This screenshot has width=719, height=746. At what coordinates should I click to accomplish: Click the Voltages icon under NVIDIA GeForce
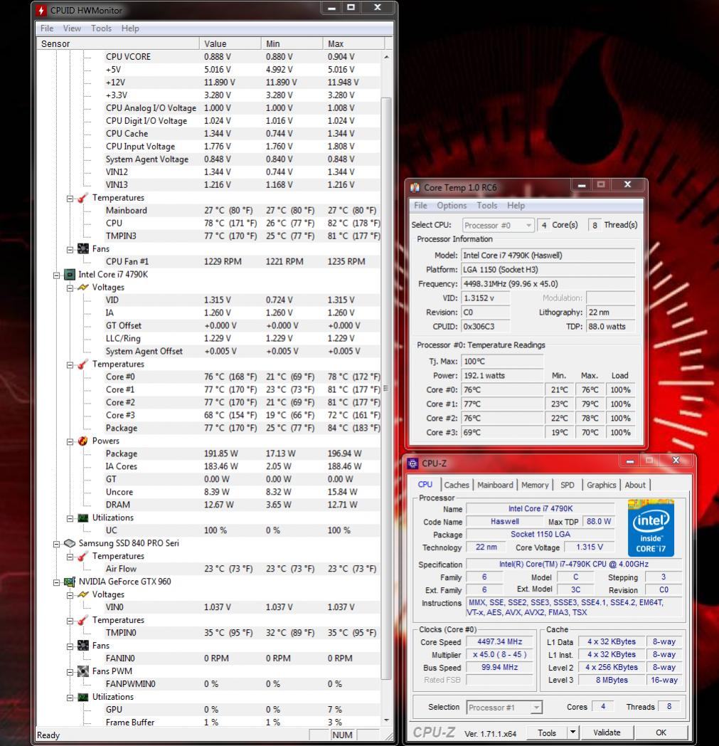click(82, 594)
